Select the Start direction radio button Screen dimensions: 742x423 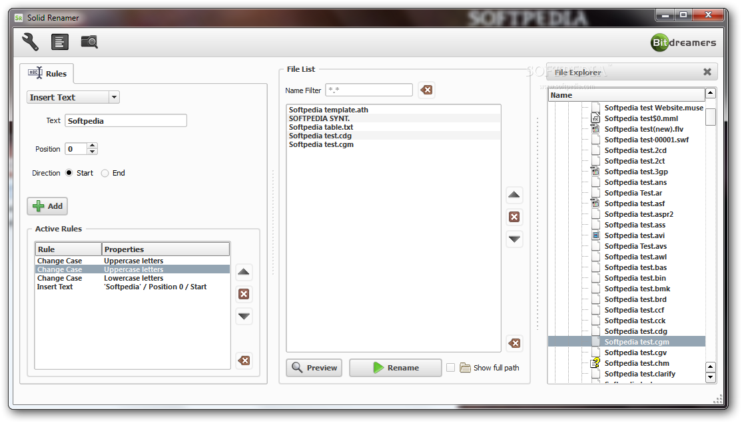pyautogui.click(x=69, y=173)
